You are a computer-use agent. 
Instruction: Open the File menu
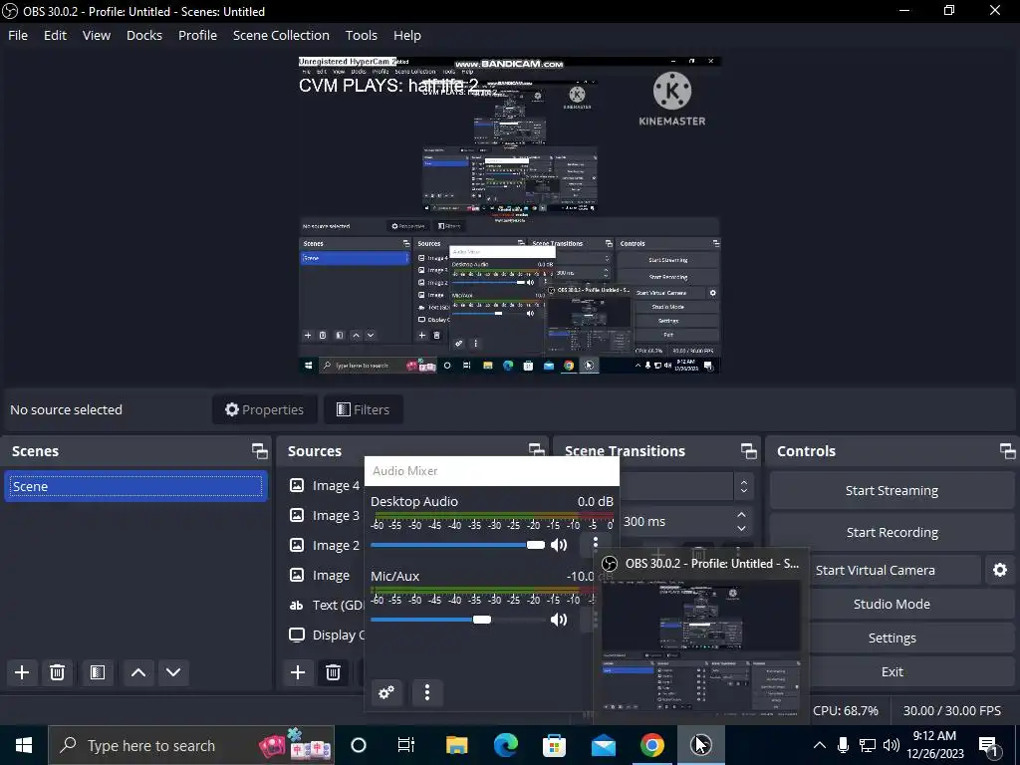click(x=18, y=35)
